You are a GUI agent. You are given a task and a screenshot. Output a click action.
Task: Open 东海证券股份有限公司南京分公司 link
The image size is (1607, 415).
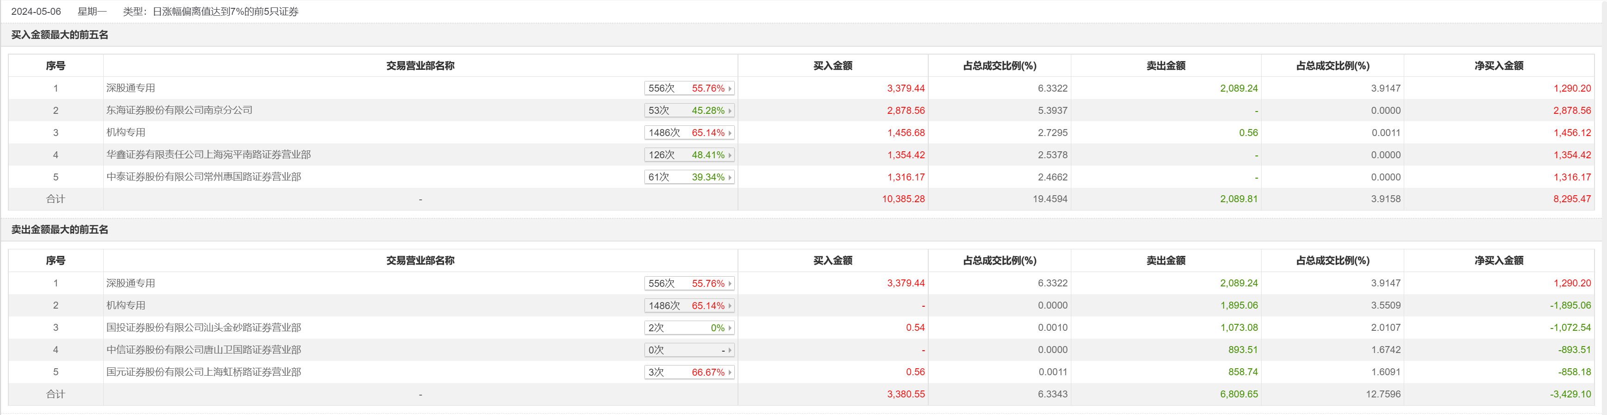click(x=179, y=110)
